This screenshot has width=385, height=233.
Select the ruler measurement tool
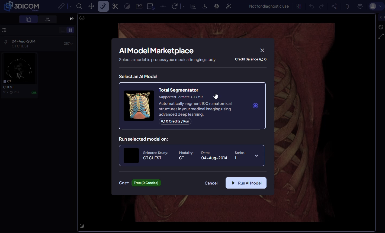(61, 6)
